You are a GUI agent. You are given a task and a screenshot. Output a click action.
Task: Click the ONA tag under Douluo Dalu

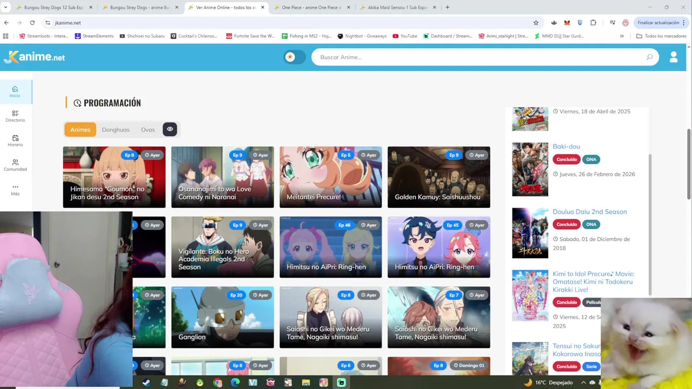tap(591, 224)
